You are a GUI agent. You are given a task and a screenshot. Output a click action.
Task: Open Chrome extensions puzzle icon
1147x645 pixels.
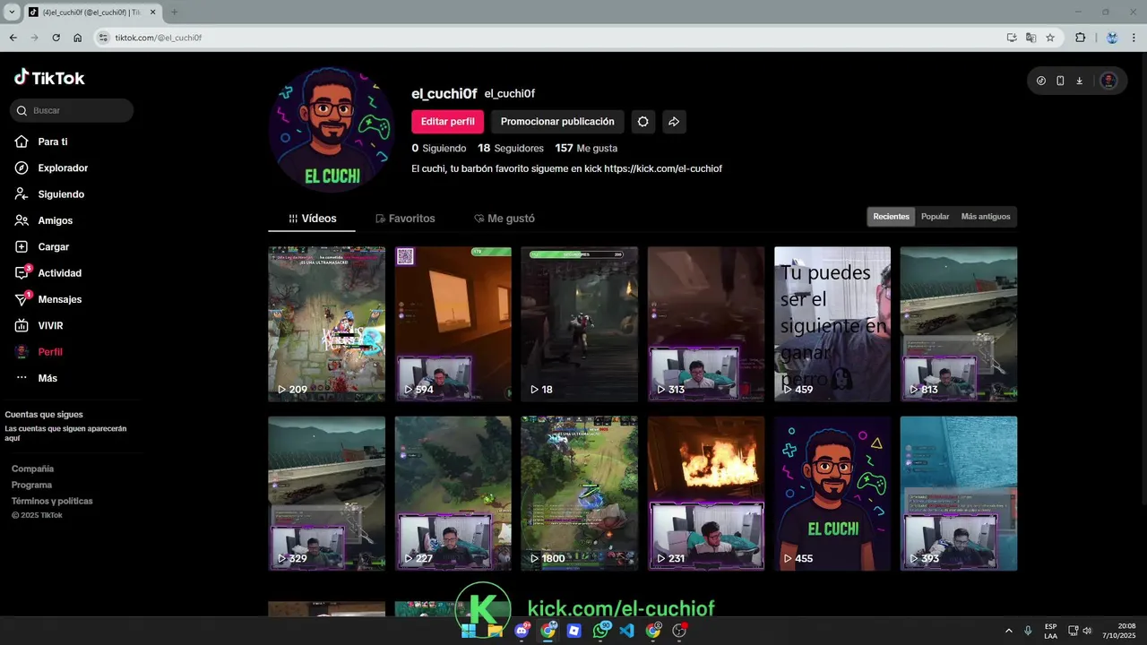(1080, 38)
